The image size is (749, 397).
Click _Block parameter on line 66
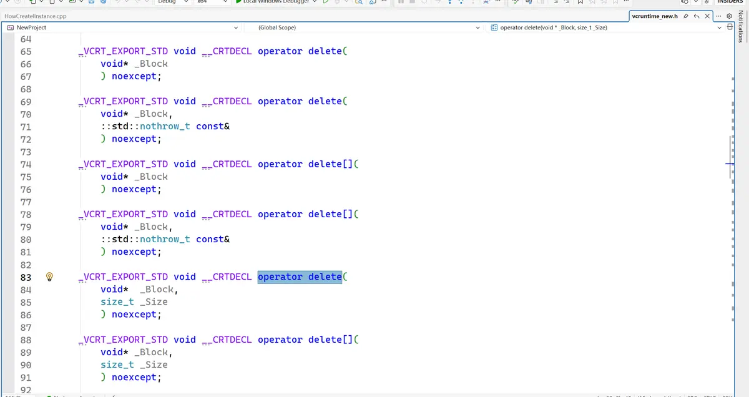[151, 64]
